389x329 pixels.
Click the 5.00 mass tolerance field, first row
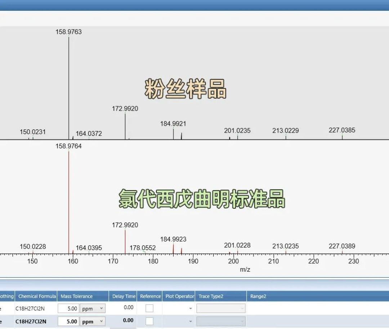point(69,308)
